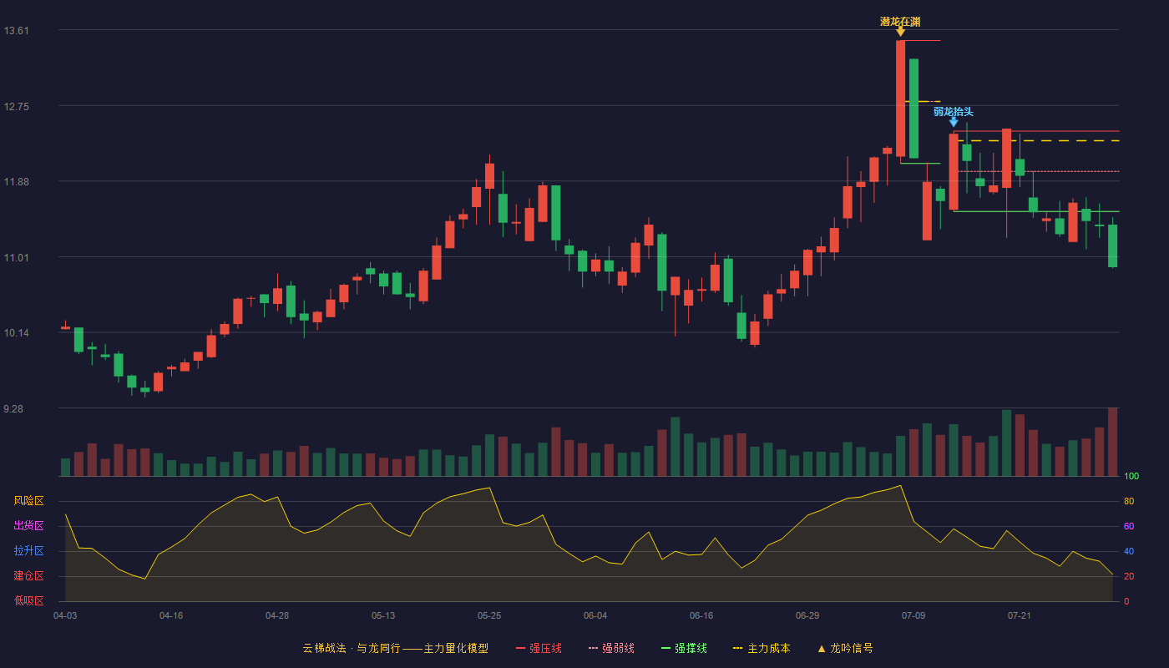Click the 05-25 date label
Screen dimensions: 1169x668
[489, 615]
